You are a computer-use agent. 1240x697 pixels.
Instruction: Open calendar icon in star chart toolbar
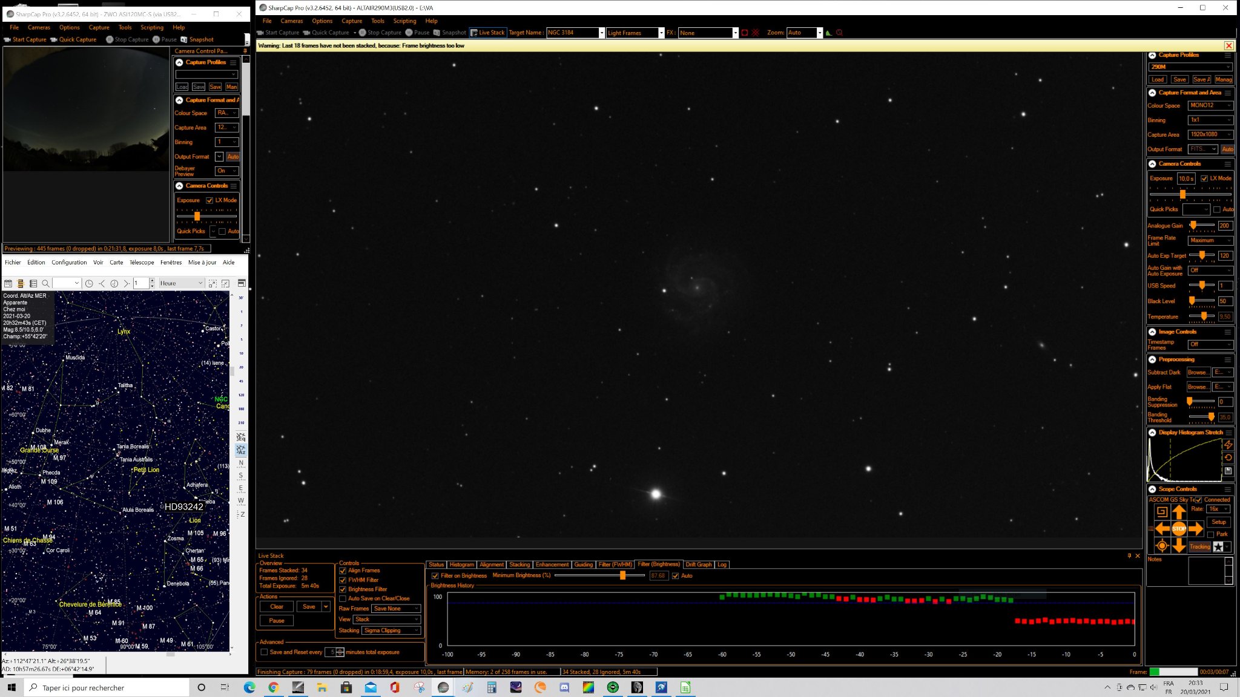pos(8,283)
